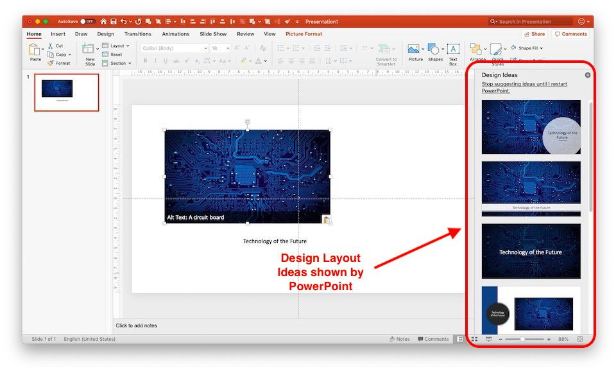
Task: Click the Increase font size icon
Action: (x=237, y=48)
